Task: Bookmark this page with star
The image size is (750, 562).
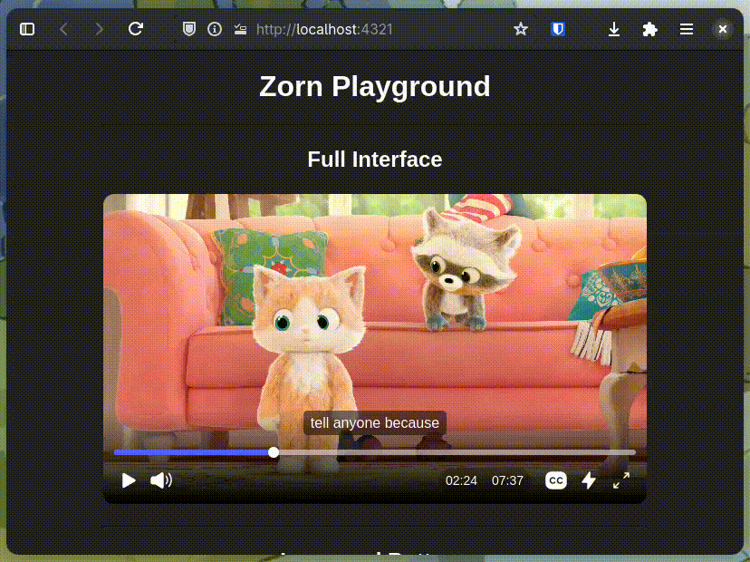Action: [x=521, y=29]
